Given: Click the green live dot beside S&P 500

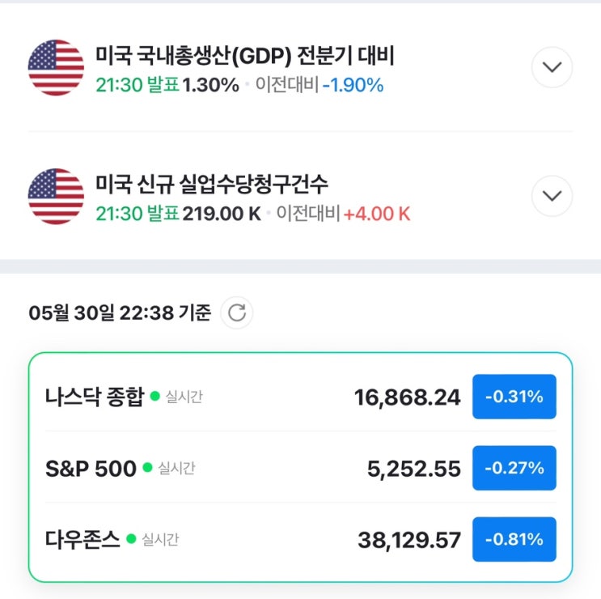Looking at the screenshot, I should coord(147,468).
